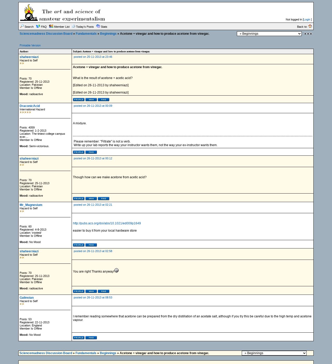Screen dimensions: 332x364
Task: Go to Fundamentals in top breadcrumb
Action: click(x=86, y=34)
